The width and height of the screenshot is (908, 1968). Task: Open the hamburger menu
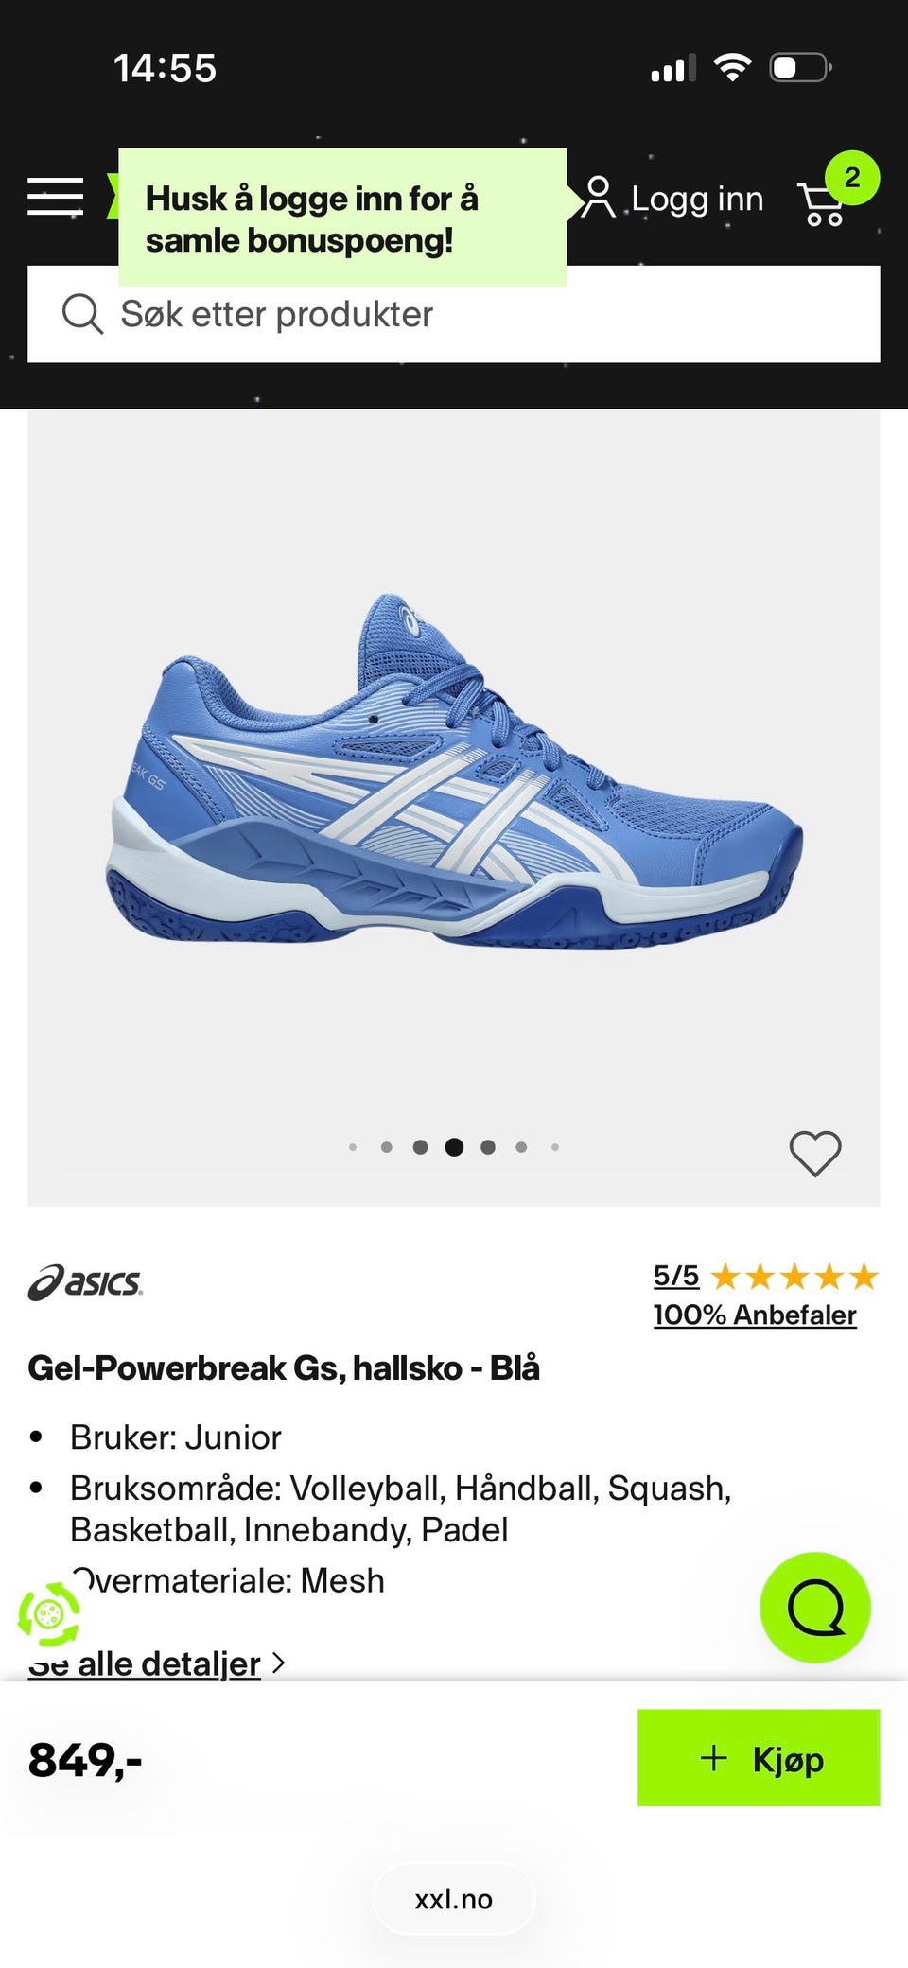tap(55, 197)
